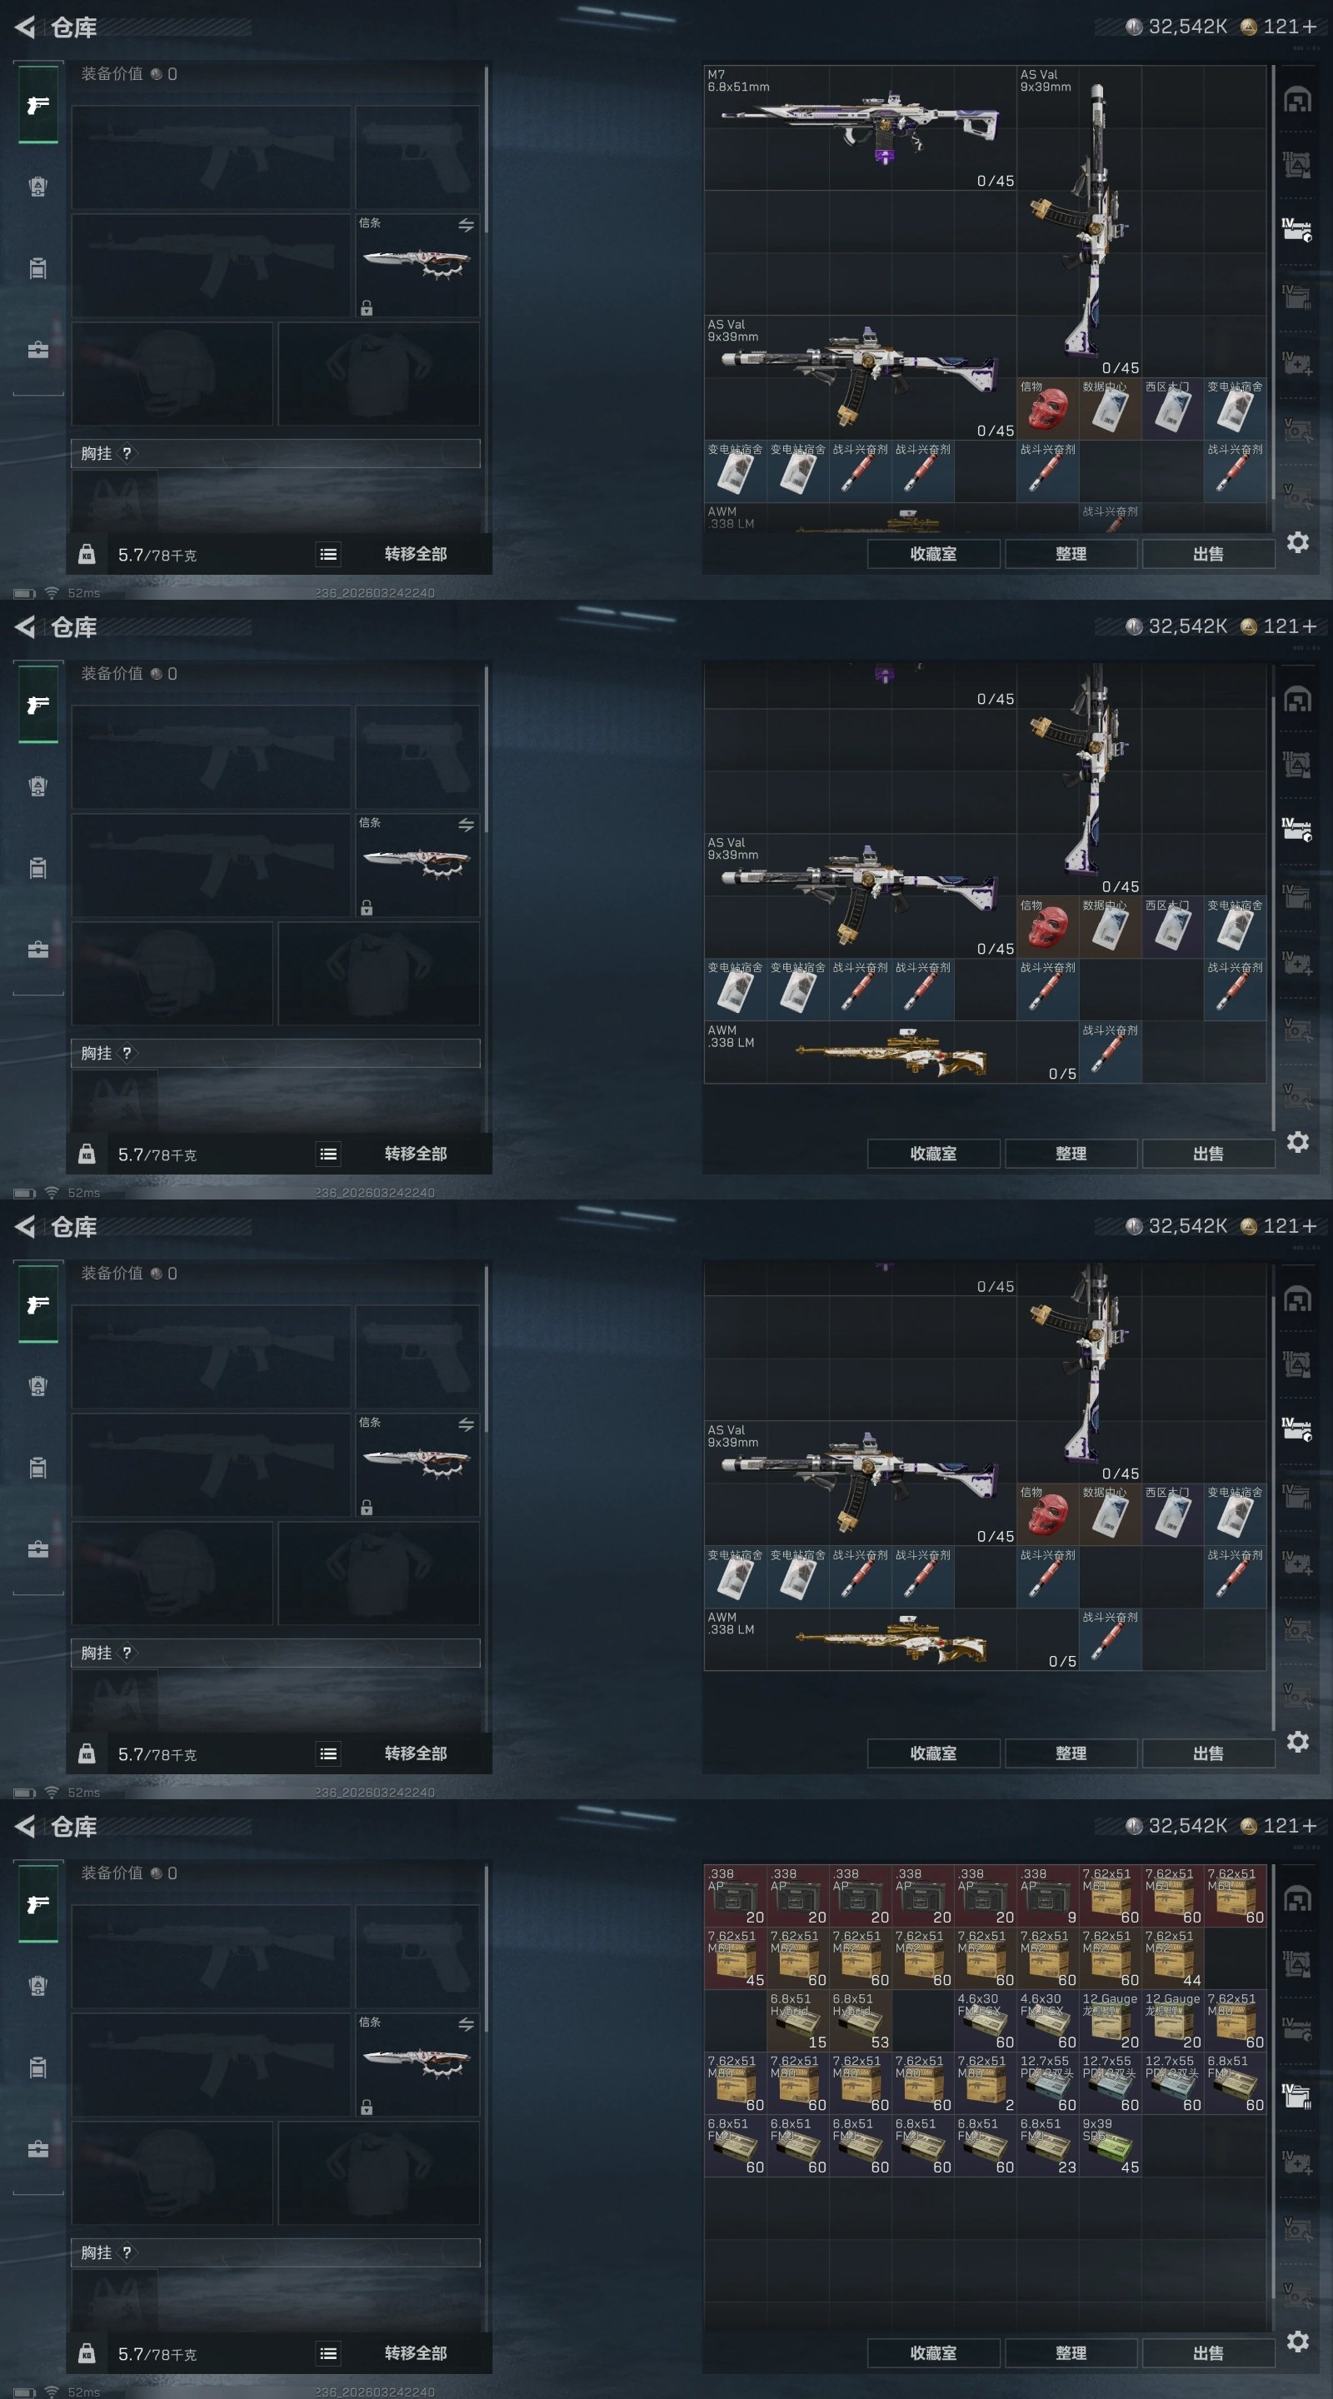
Task: Select the 7.62x51 M62 stack of 44
Action: 1173,1958
